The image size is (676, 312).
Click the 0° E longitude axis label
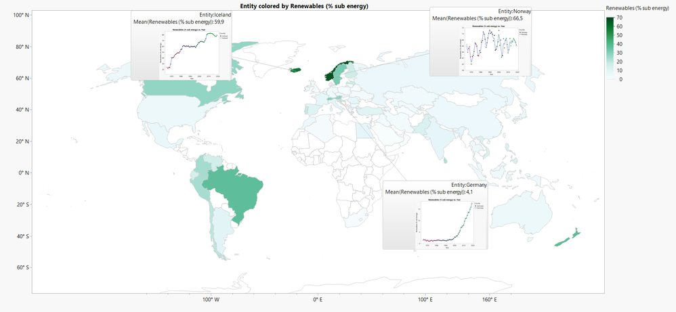tap(318, 300)
